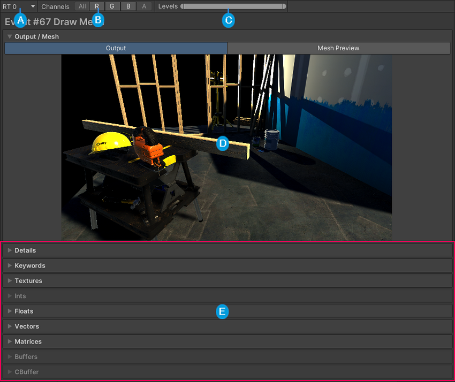Image resolution: width=455 pixels, height=382 pixels.
Task: Show the Vectors section contents
Action: click(26, 326)
